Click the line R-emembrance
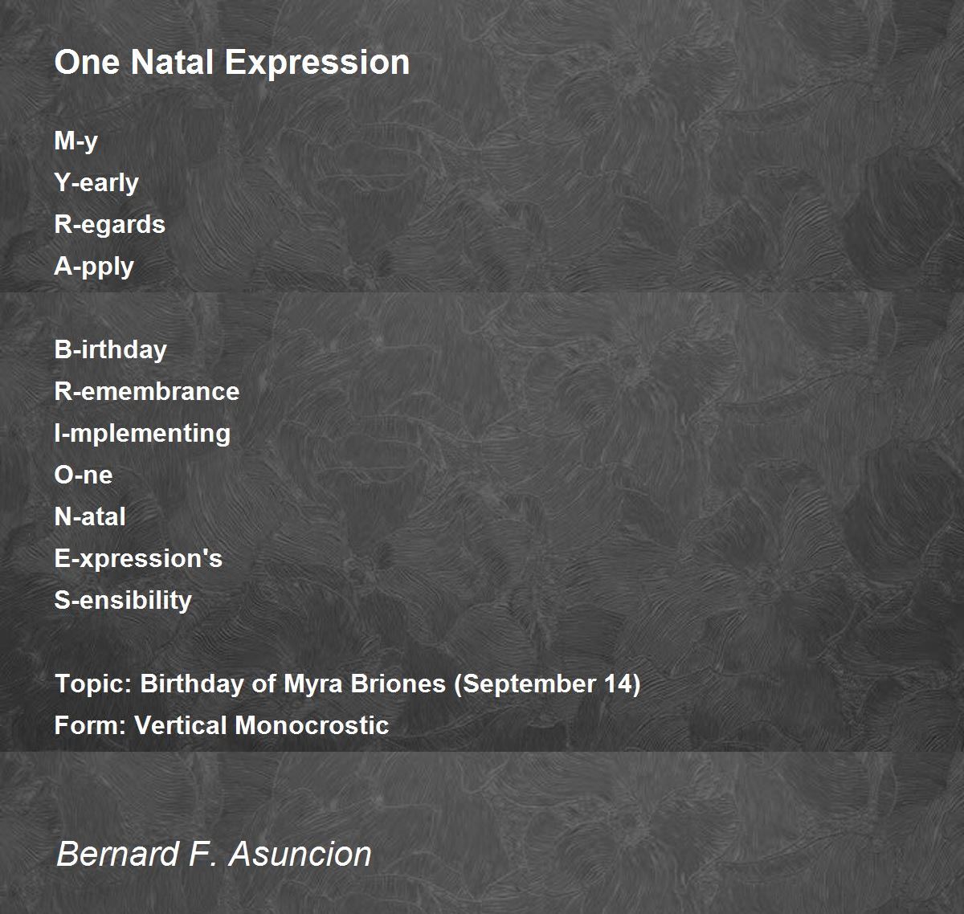The width and height of the screenshot is (964, 914). (x=147, y=391)
